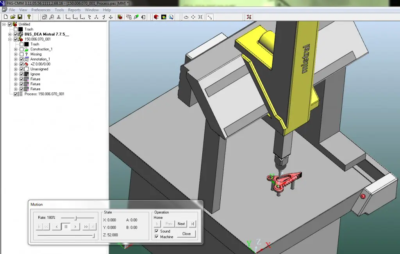Check the Construction_1 checkbox
The width and height of the screenshot is (400, 254).
(21, 49)
